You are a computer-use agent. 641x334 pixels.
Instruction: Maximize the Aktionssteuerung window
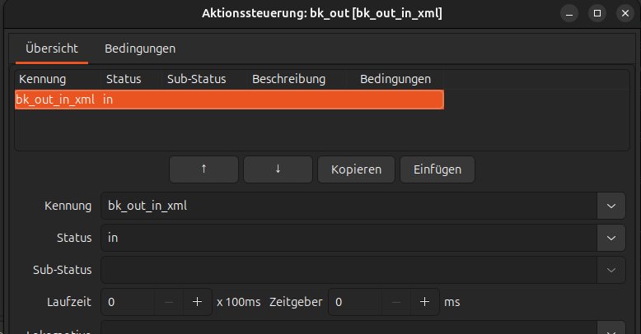pyautogui.click(x=597, y=13)
